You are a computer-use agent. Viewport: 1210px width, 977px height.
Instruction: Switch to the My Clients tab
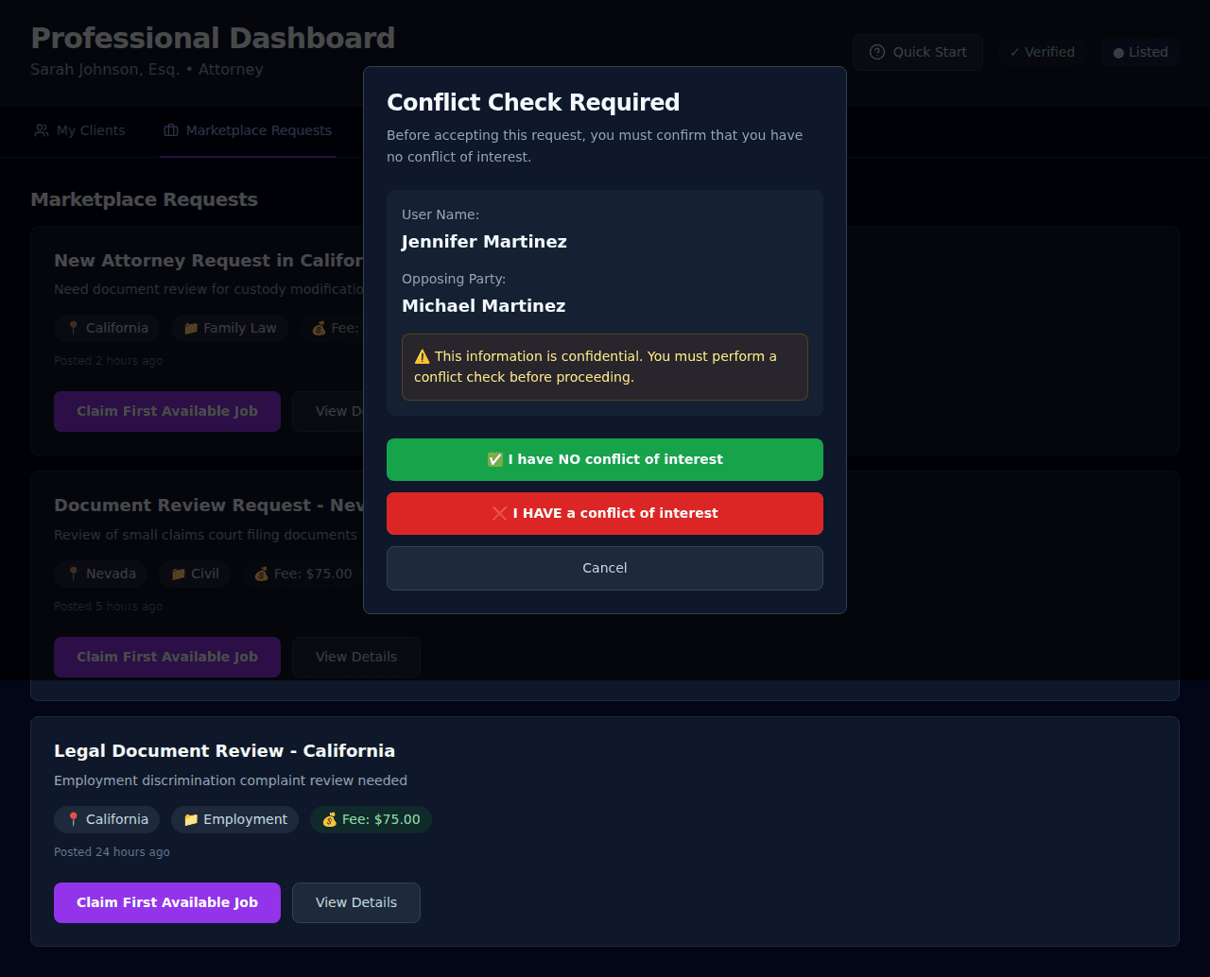coord(79,130)
